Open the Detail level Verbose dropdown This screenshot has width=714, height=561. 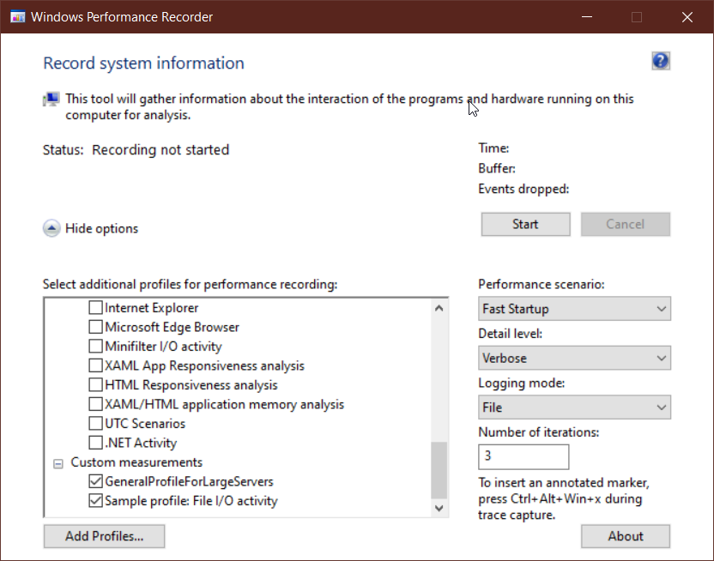coord(574,358)
